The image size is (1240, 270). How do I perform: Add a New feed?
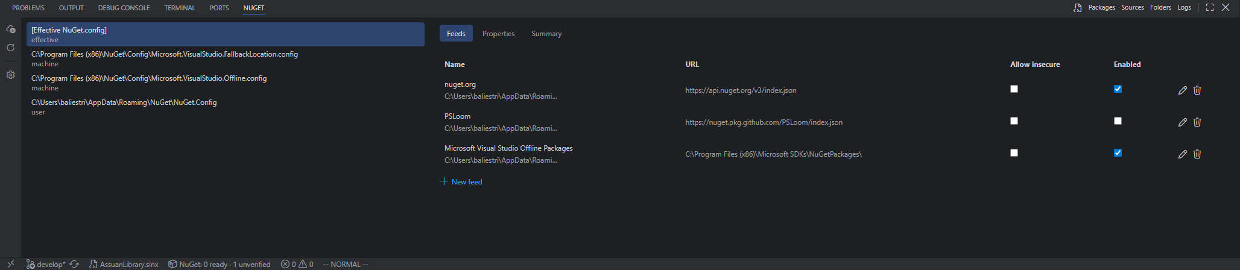click(x=461, y=181)
